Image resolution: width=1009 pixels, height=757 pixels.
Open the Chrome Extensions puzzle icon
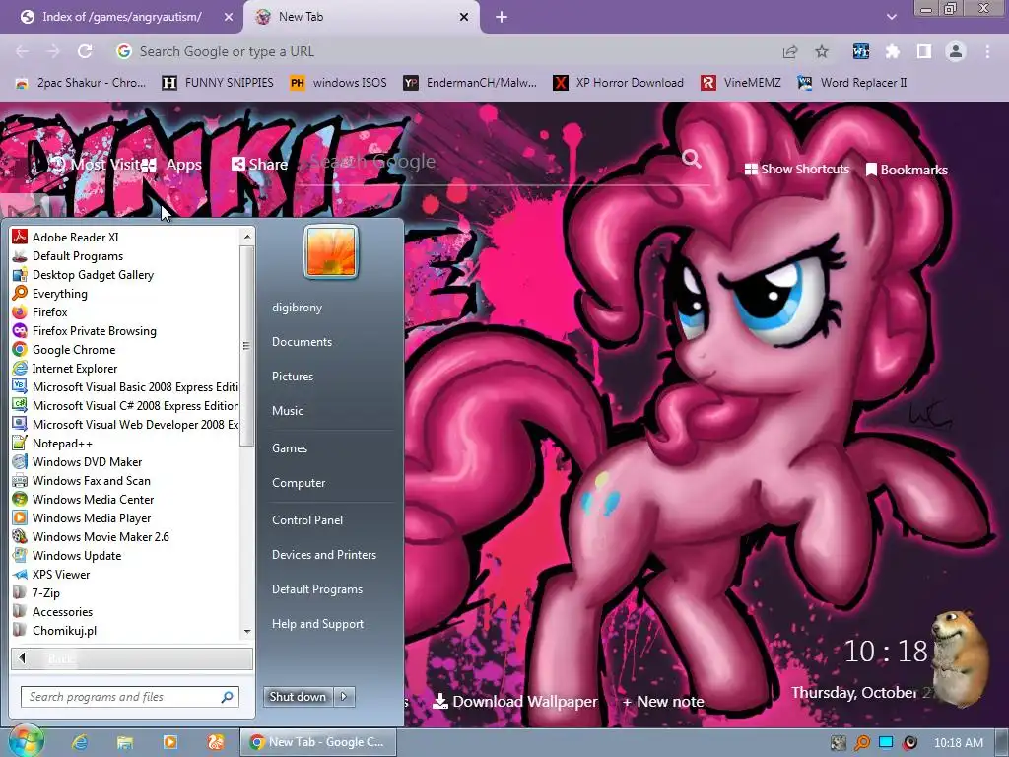pos(893,51)
